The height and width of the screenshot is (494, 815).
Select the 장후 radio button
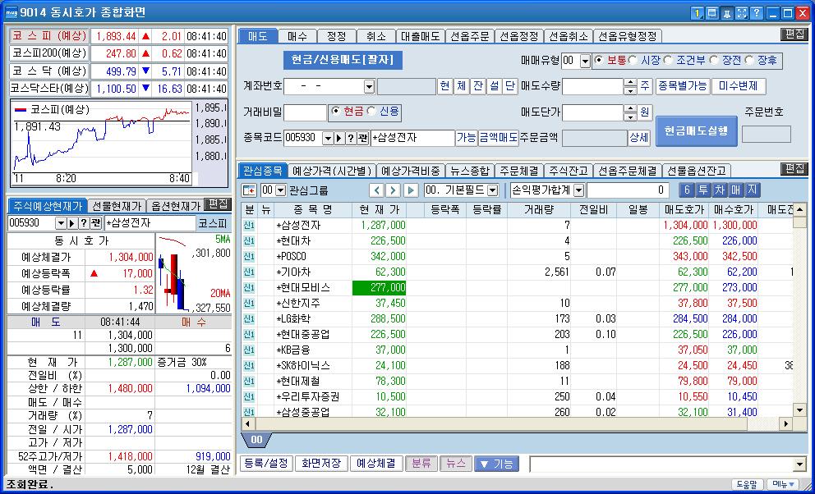[x=751, y=61]
